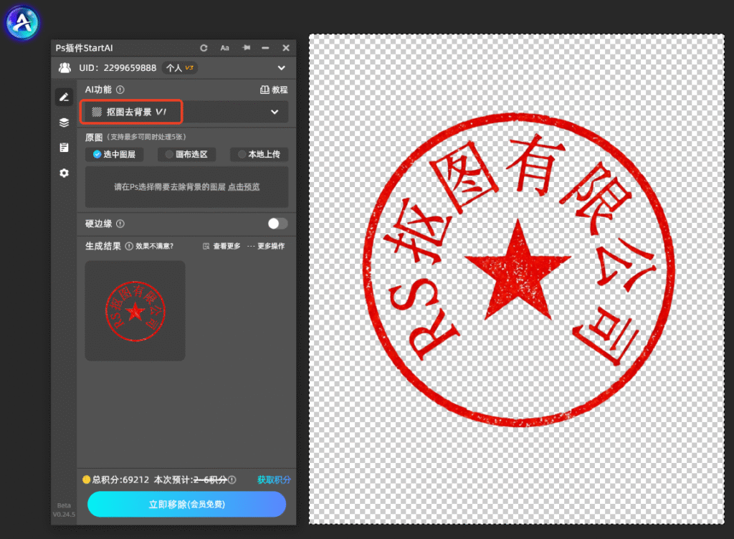734x539 pixels.
Task: Click the gold coin icon by 总积分
Action: pos(86,480)
